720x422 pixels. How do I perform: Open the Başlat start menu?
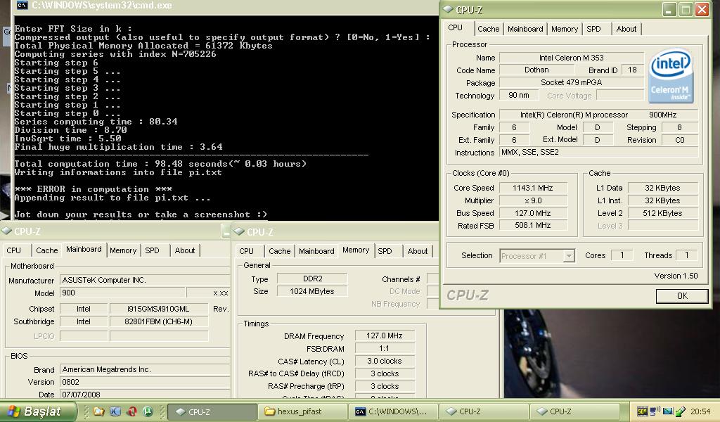(38, 411)
